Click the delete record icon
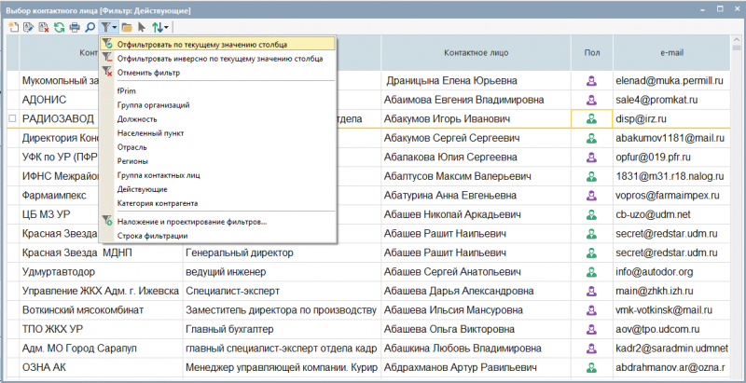The width and height of the screenshot is (746, 383). tap(44, 28)
